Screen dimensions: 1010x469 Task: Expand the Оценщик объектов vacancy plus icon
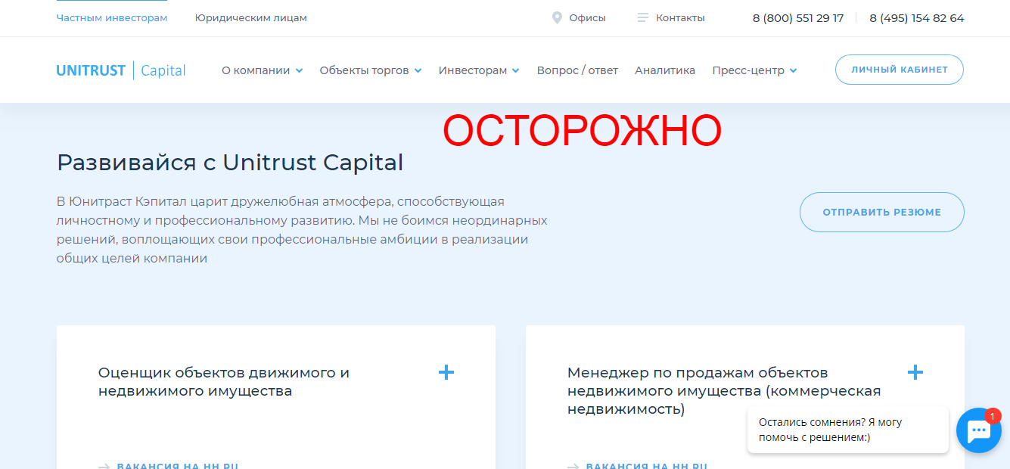[446, 372]
